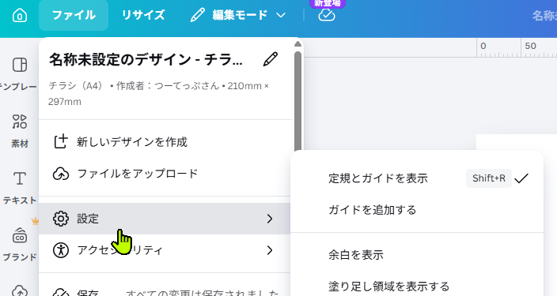Click the design info text チラシ(A4)

click(76, 86)
